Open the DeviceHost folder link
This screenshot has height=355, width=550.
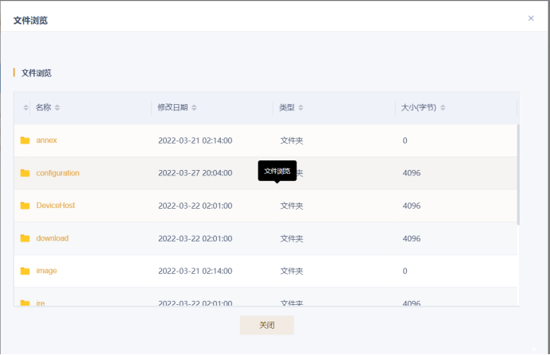(x=54, y=206)
